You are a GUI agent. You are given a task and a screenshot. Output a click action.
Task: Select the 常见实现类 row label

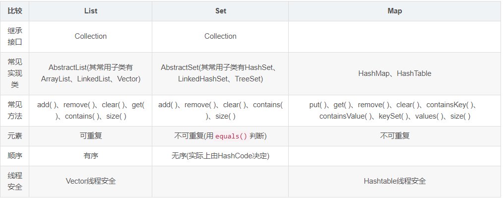click(14, 73)
